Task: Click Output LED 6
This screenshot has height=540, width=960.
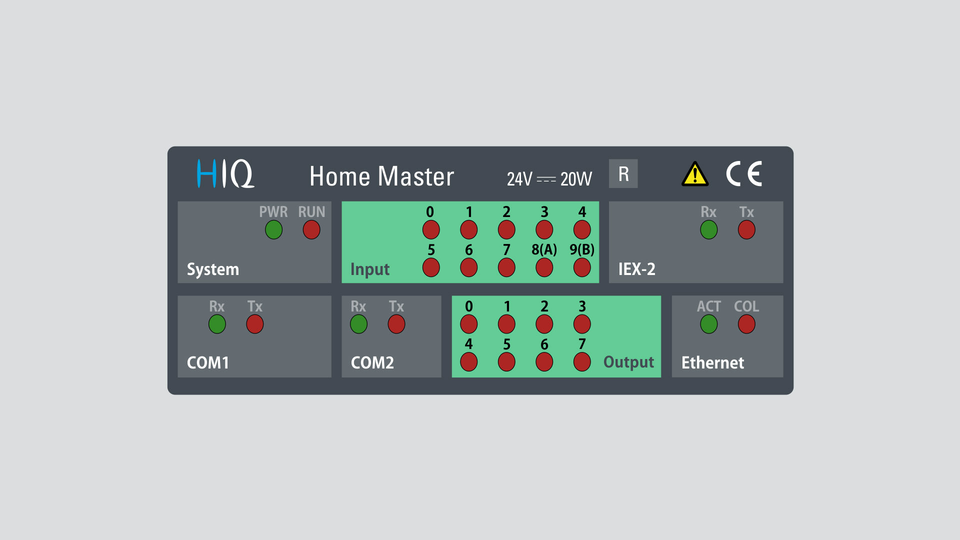Action: 544,362
